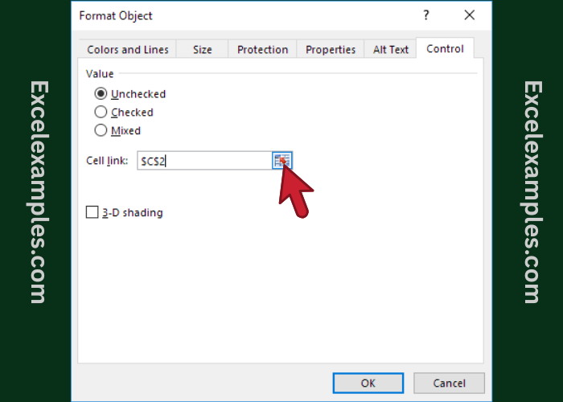563x402 pixels.
Task: Close the Format Object dialog
Action: (x=470, y=16)
